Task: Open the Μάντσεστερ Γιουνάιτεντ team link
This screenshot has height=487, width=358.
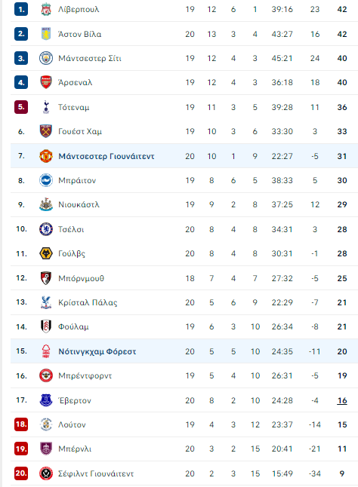Action: click(106, 156)
